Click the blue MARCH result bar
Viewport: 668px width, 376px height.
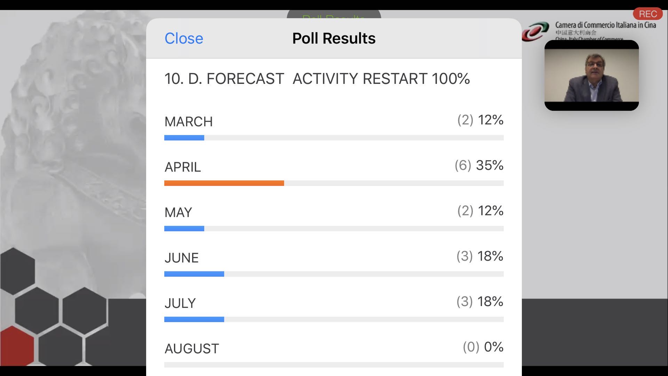click(184, 138)
